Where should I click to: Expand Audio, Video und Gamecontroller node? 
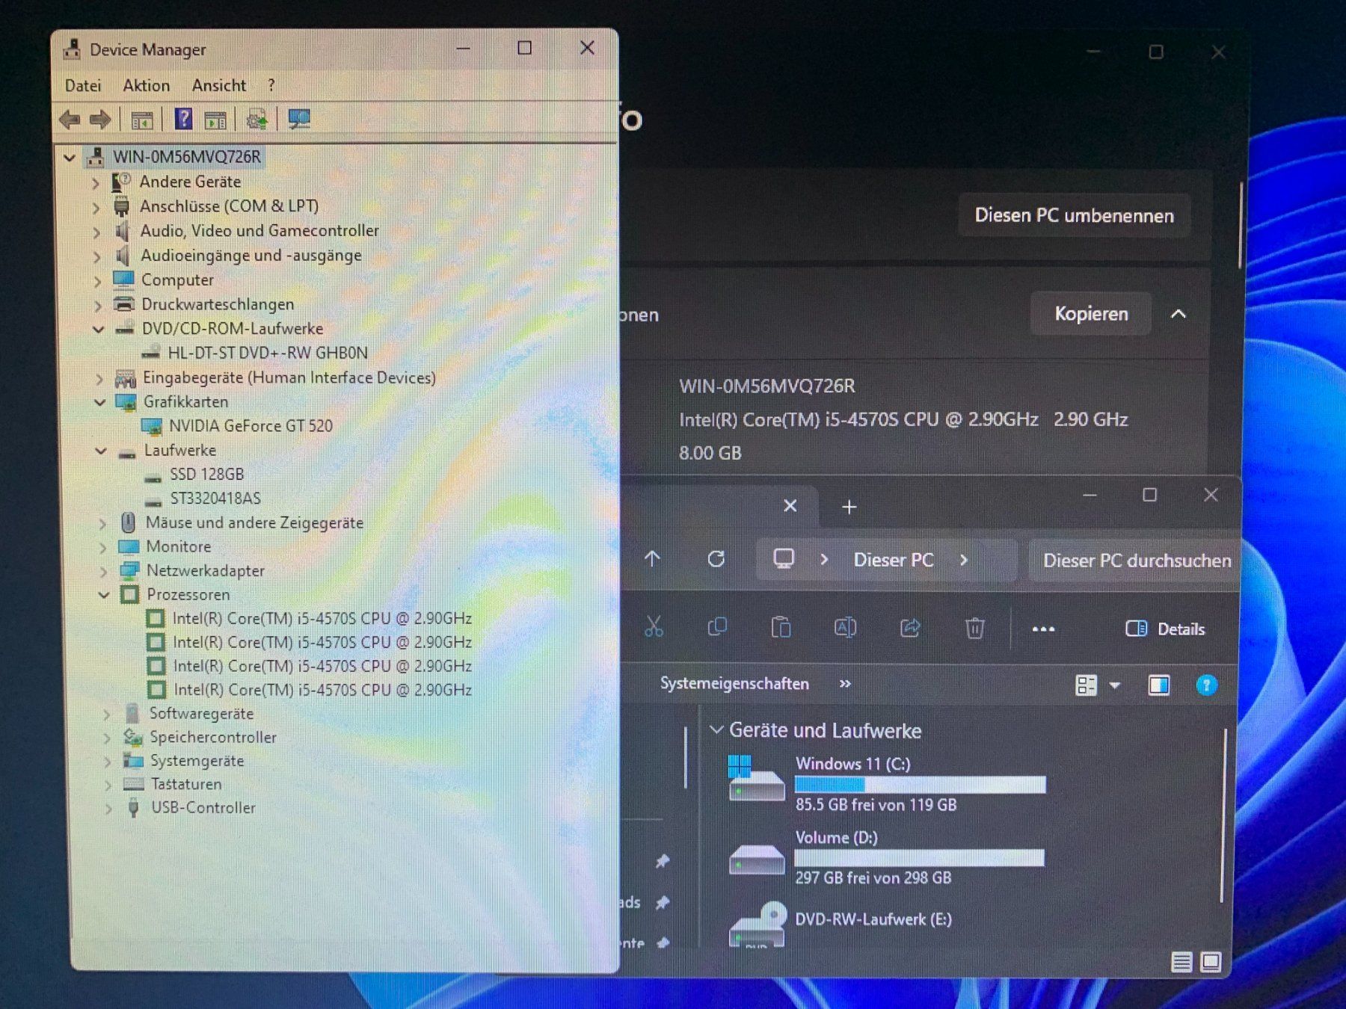(x=96, y=232)
